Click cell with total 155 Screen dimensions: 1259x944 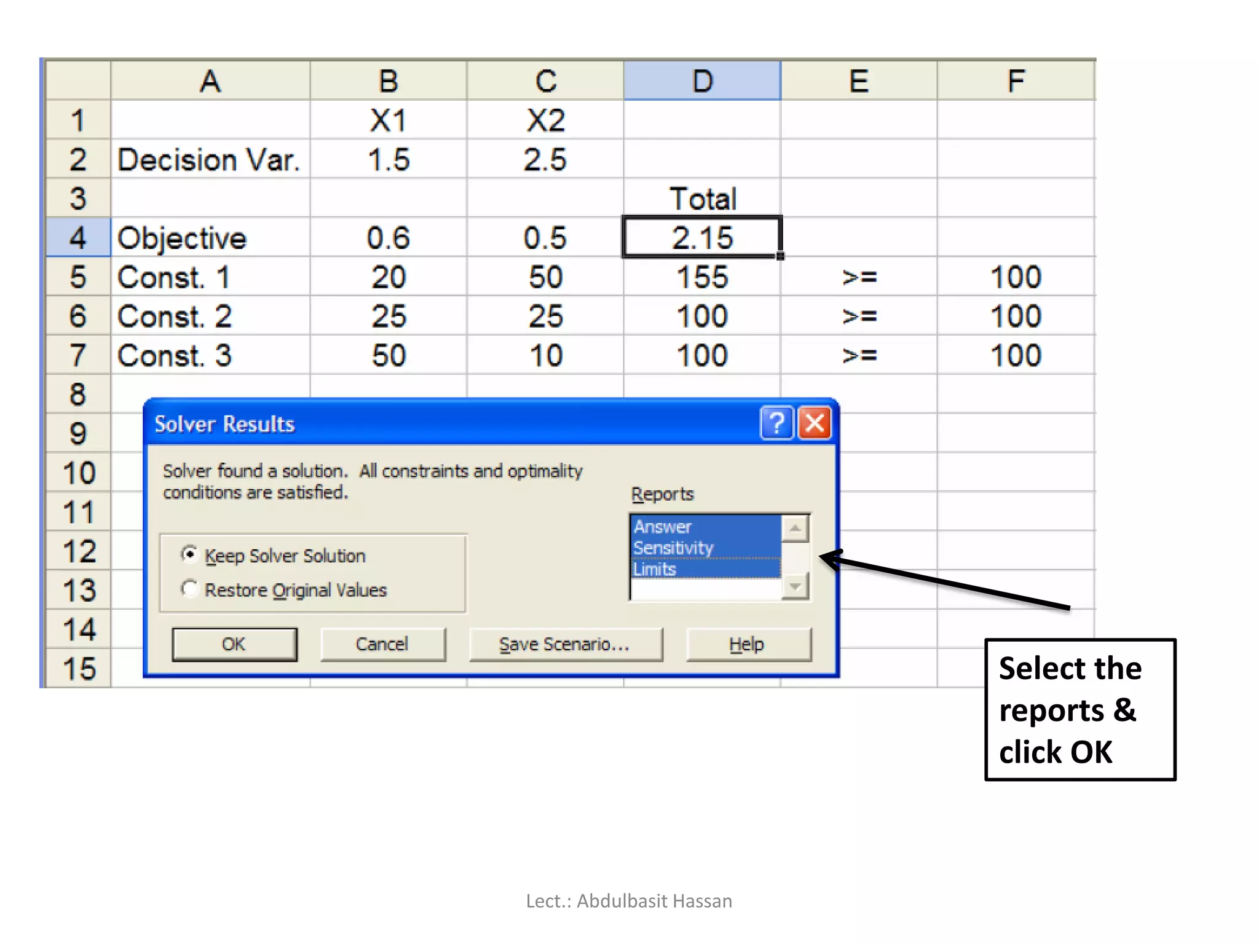point(703,277)
